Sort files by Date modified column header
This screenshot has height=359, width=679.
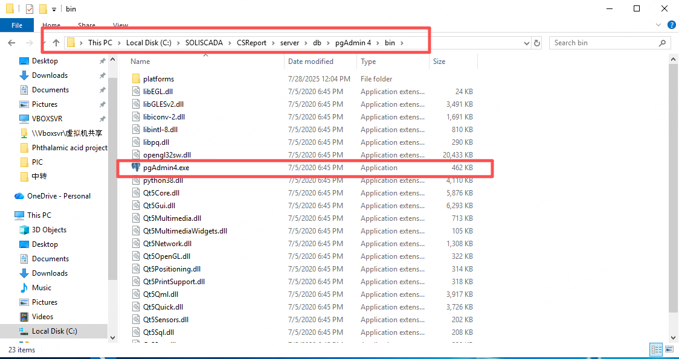coord(311,62)
